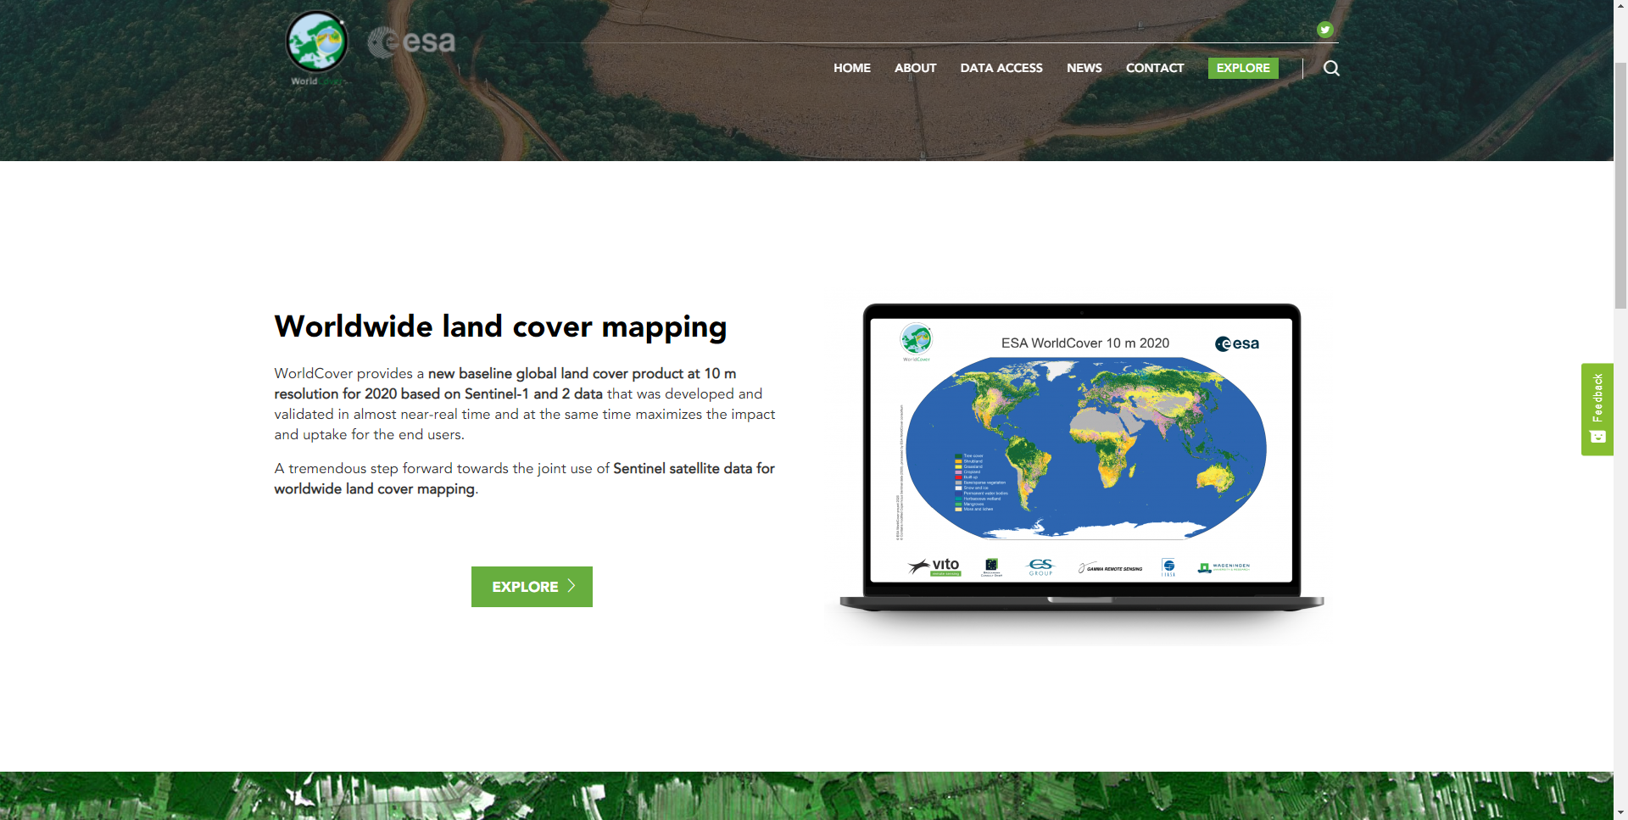Select the Wageningen University logo
The height and width of the screenshot is (820, 1628).
[1223, 567]
